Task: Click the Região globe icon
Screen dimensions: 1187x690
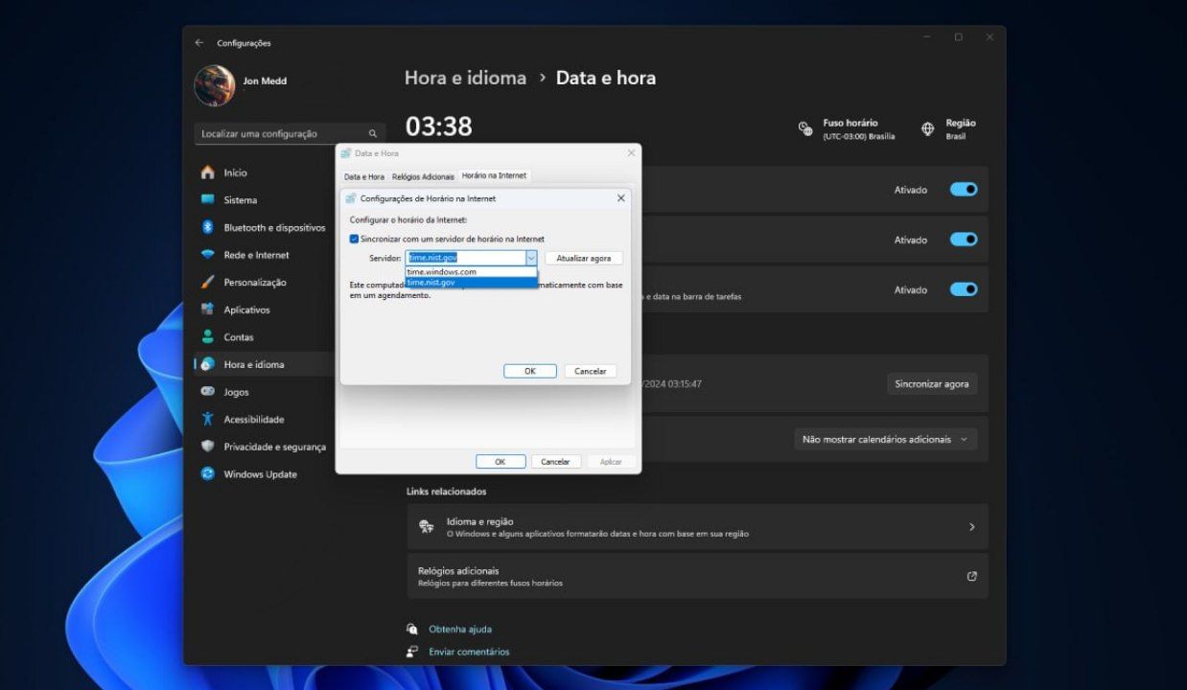Action: (928, 128)
